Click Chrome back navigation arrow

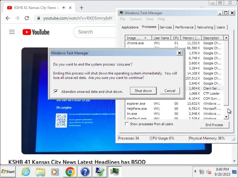coord(8,18)
